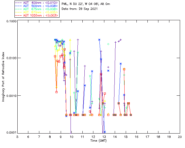Click the Imaginary Part of Refractive Index axis label
The width and height of the screenshot is (185, 148).
click(x=3, y=77)
